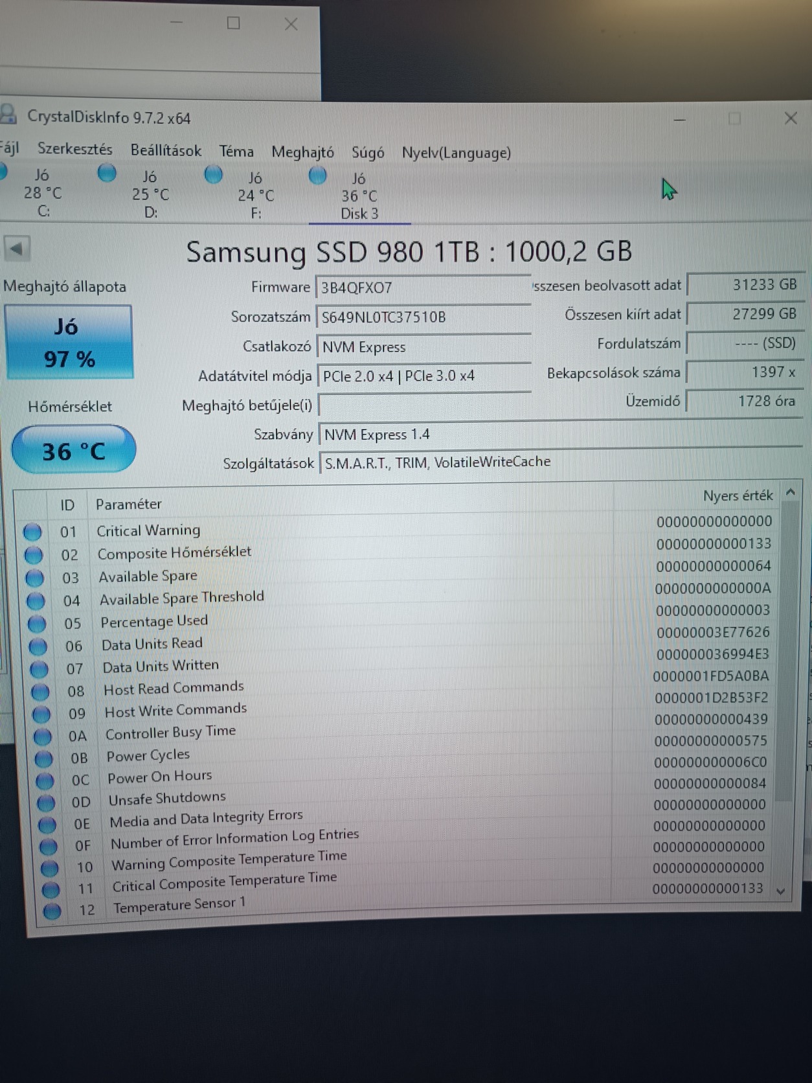Click the previous disk arrow button
This screenshot has height=1083, width=812.
[16, 248]
